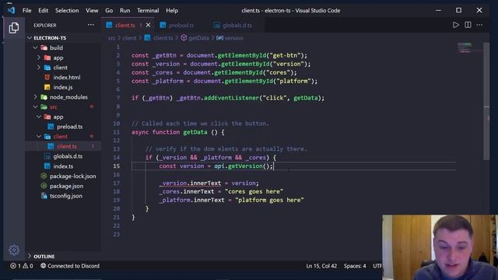Click the version breadcrumb symbol
Image resolution: width=498 pixels, height=280 pixels.
click(233, 38)
